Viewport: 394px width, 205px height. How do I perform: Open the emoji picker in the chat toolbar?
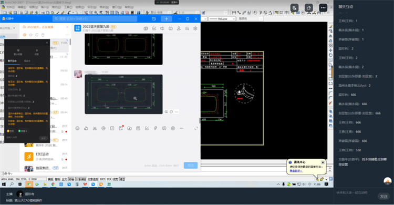tap(77, 128)
